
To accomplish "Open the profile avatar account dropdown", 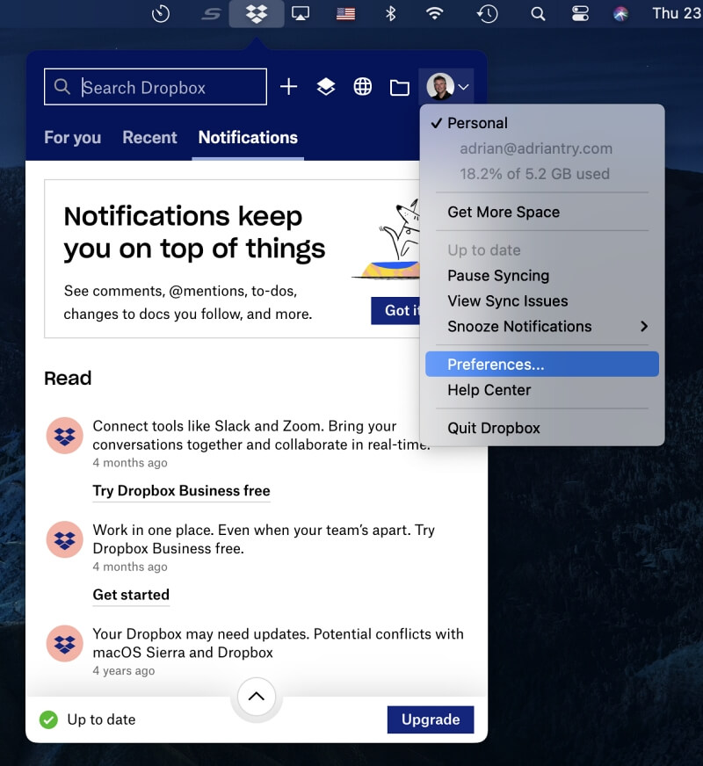I will [x=447, y=87].
